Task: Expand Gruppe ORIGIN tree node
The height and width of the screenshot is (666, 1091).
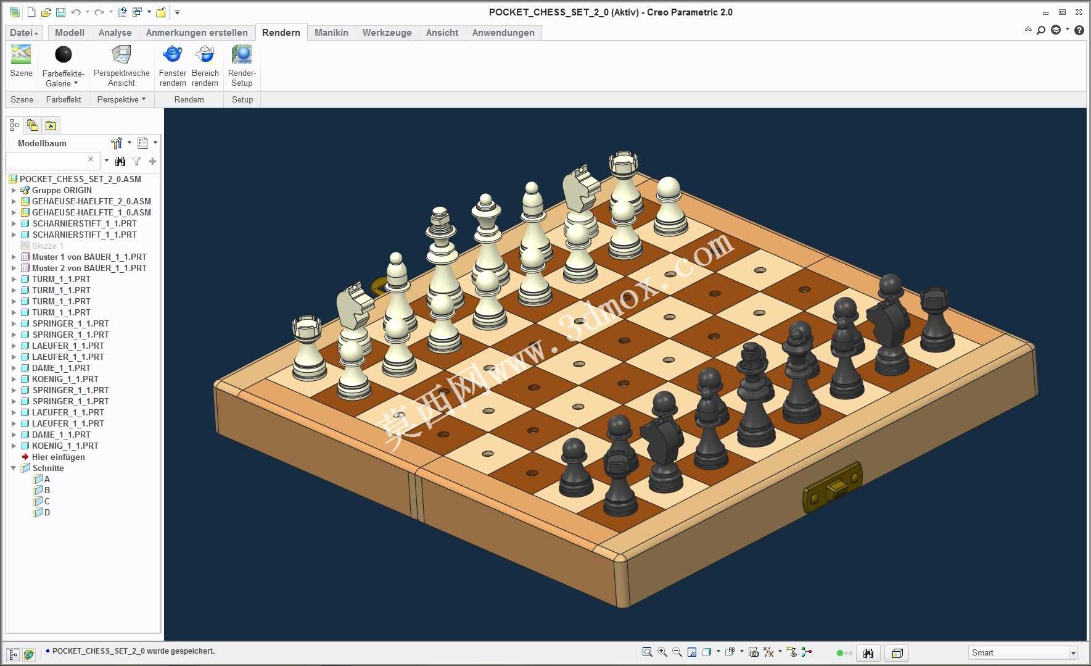Action: (x=14, y=191)
